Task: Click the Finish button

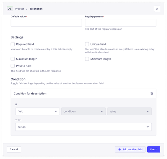Action: tap(154, 149)
